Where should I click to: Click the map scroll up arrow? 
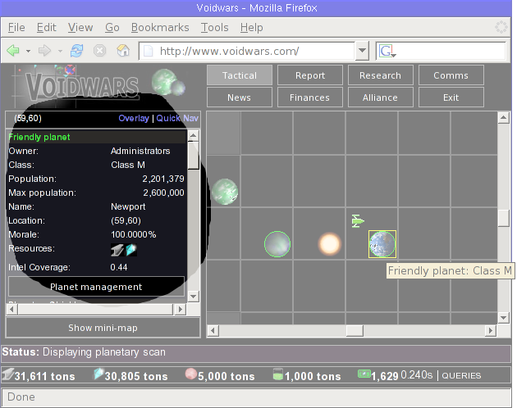coord(504,117)
